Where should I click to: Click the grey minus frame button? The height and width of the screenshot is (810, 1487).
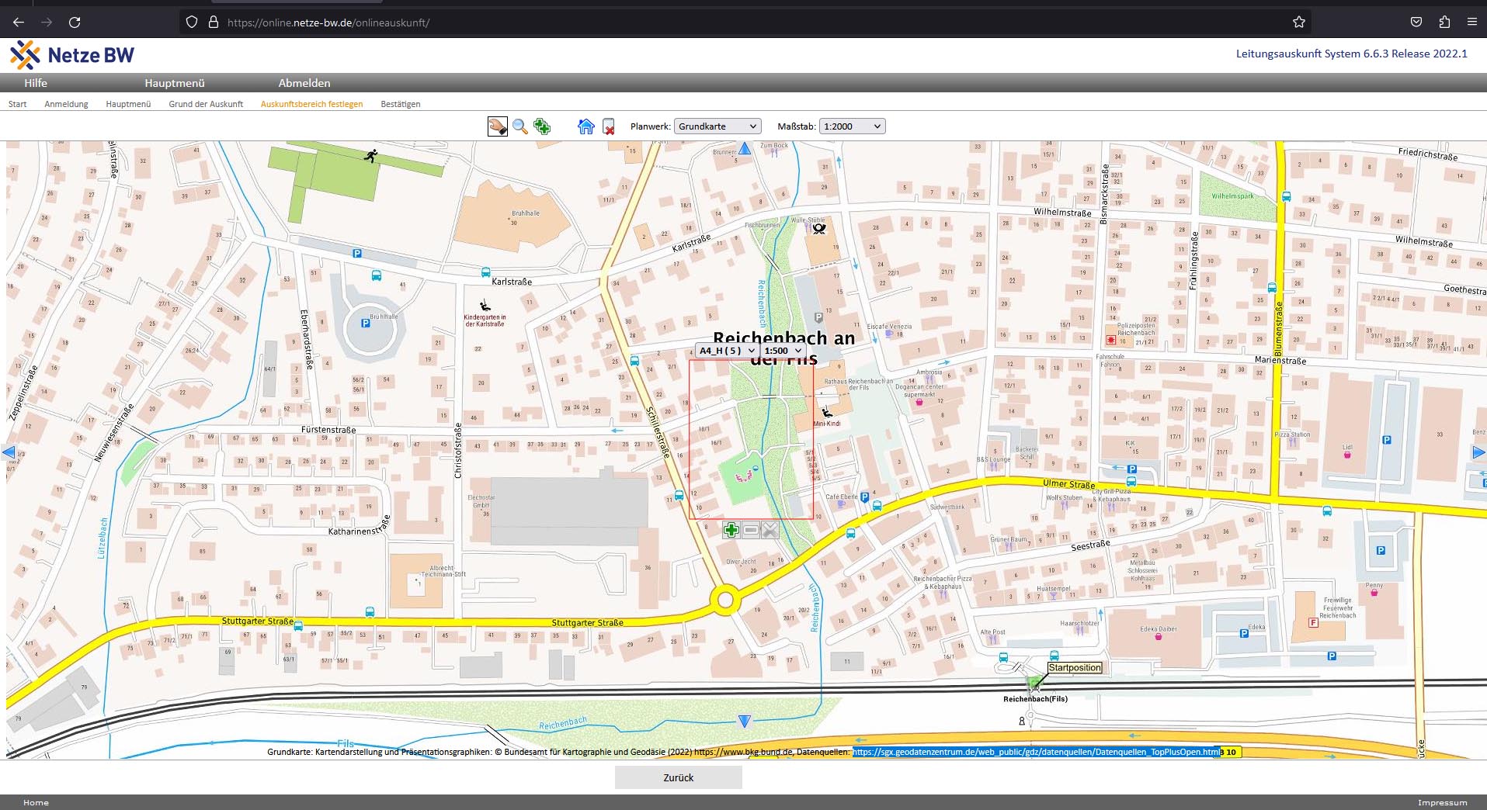[750, 530]
